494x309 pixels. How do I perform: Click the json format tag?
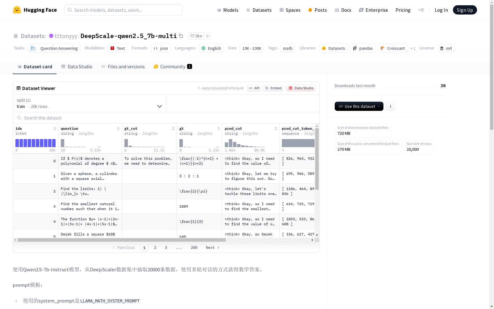(x=161, y=48)
